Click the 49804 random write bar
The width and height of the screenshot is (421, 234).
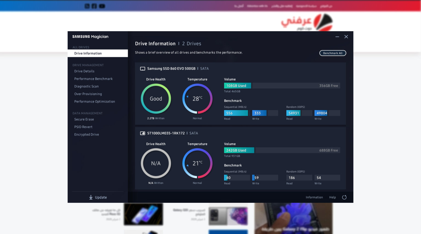coord(321,113)
